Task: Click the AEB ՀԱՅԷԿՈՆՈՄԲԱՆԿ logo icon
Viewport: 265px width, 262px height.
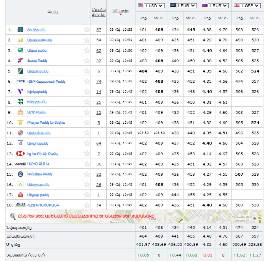Action: (x=20, y=205)
